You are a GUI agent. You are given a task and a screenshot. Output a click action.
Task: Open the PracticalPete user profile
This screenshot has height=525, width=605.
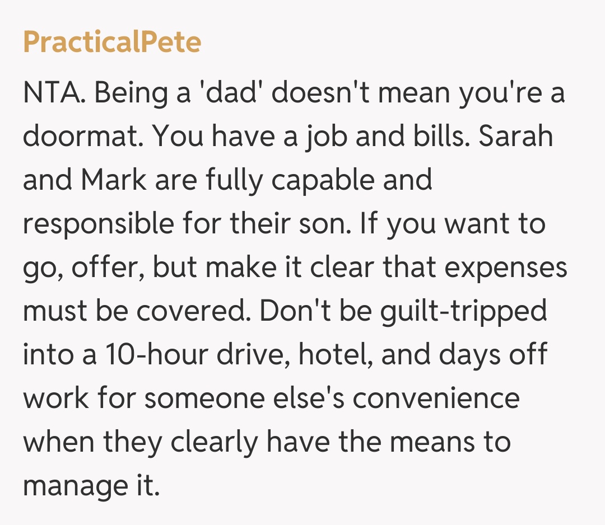tap(112, 43)
